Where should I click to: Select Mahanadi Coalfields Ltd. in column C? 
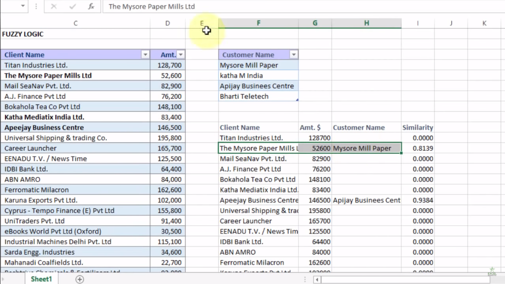click(x=75, y=263)
